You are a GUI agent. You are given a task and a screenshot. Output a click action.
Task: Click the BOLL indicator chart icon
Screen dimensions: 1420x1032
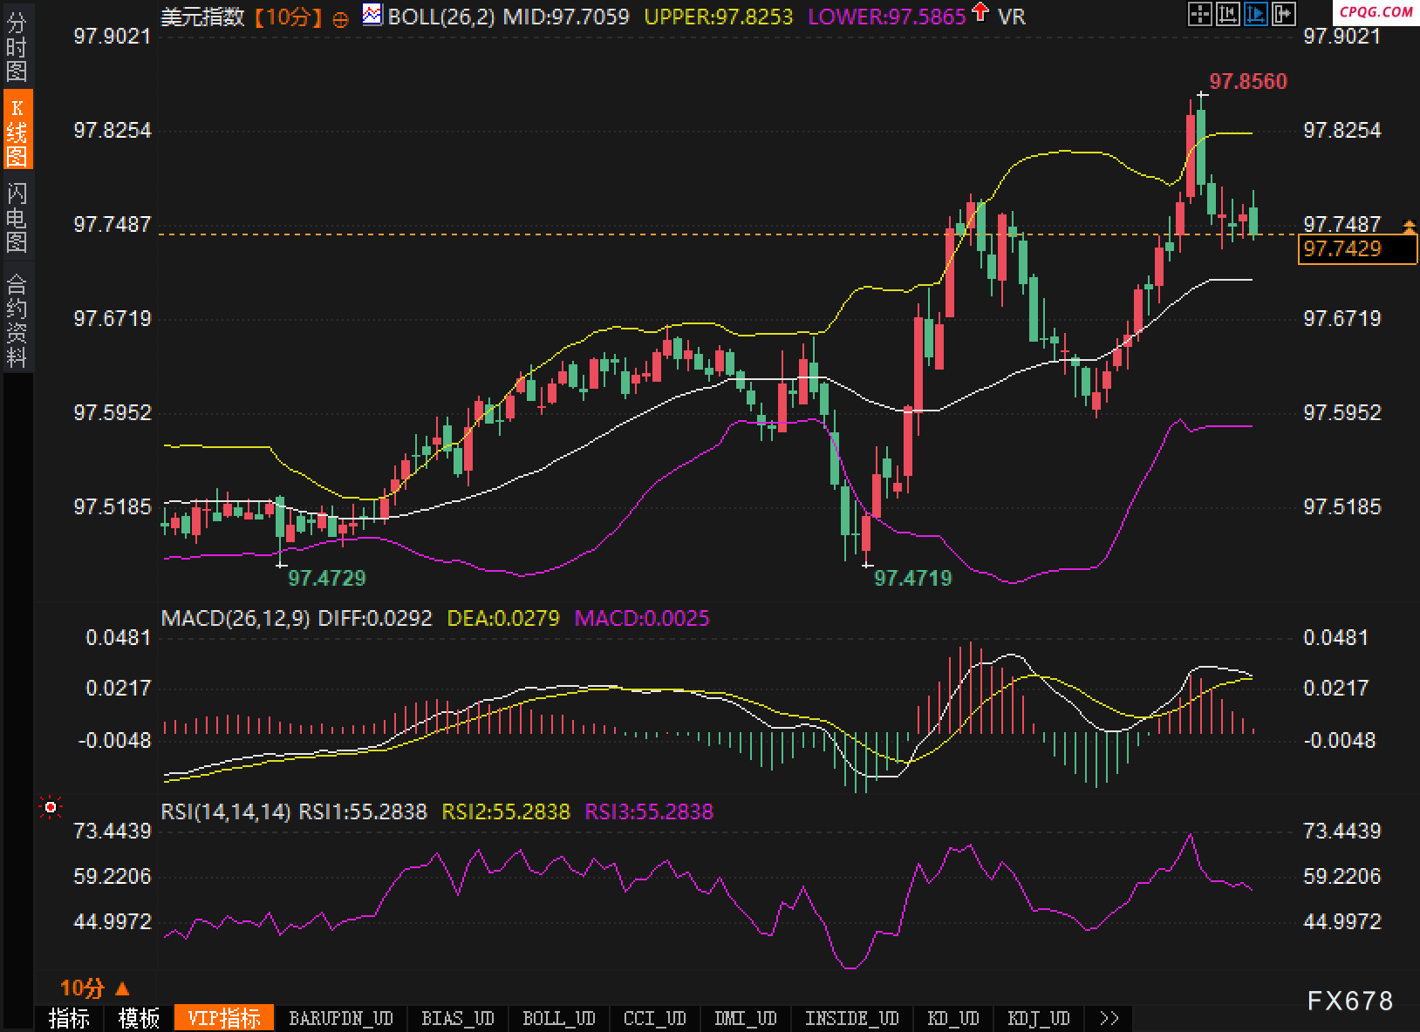372,15
